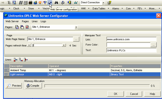The width and height of the screenshot is (162, 99).
Task: Open the Lines menu
Action: [35, 21]
